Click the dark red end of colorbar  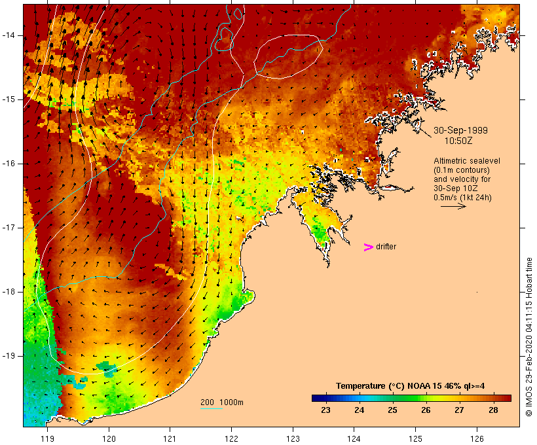point(506,398)
